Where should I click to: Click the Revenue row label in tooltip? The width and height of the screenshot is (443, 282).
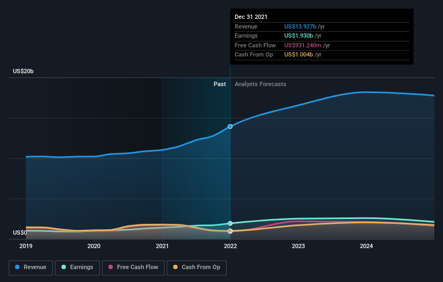tap(246, 26)
